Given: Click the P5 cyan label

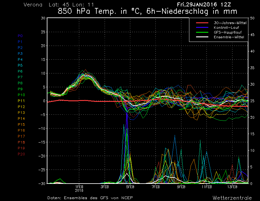Looking at the screenshot, I should 20,65.
